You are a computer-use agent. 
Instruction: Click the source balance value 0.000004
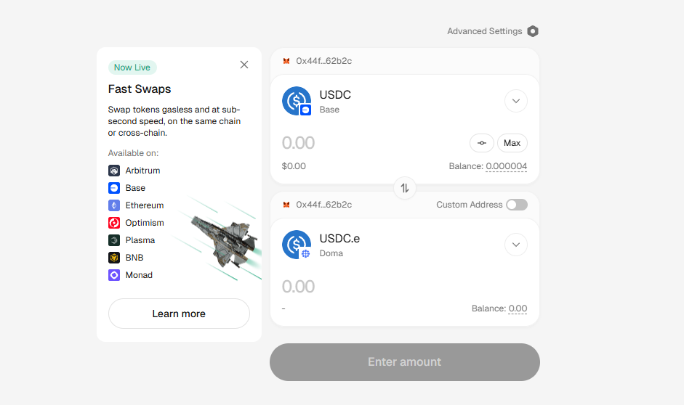[507, 166]
